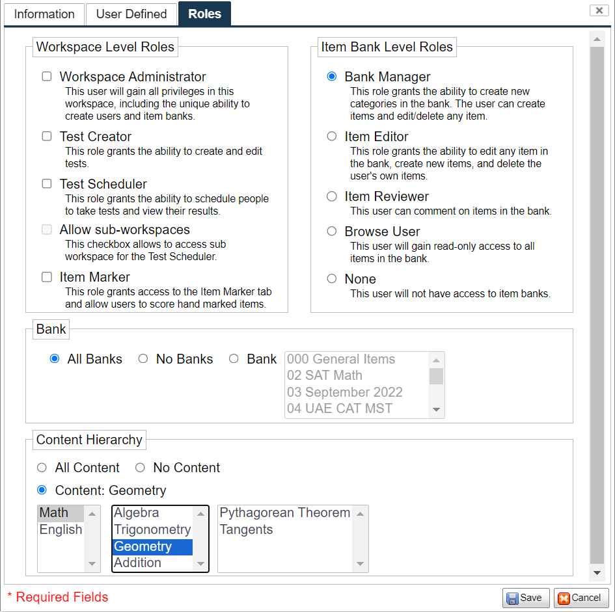This screenshot has width=615, height=612.
Task: Choose All Content radio button
Action: [x=42, y=468]
